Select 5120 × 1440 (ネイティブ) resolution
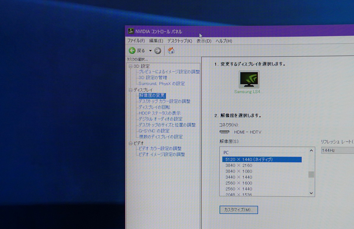This screenshot has height=229, width=354. pos(262,160)
